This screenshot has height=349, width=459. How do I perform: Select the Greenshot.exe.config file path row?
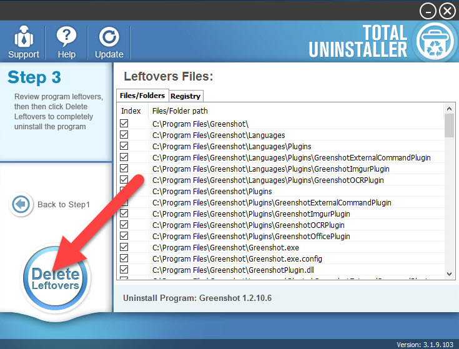pos(237,259)
